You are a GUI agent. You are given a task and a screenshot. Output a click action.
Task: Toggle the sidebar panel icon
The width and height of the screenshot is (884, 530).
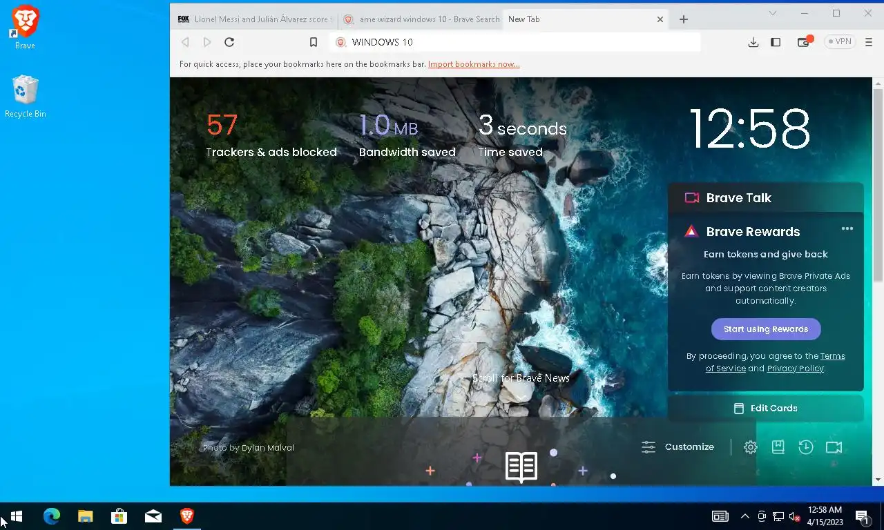[x=776, y=42]
